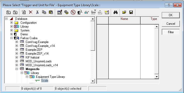Click the sparkle page with pencil icon
The height and width of the screenshot is (93, 184).
(x=107, y=12)
